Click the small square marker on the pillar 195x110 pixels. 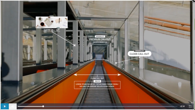(74, 45)
